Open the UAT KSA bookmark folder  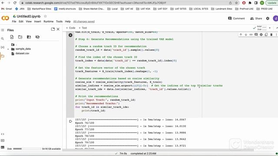143,9
